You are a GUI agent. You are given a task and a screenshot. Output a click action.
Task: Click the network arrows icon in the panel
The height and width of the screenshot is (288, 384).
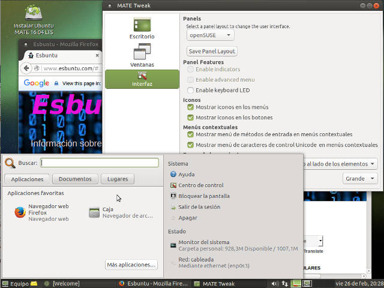click(284, 284)
